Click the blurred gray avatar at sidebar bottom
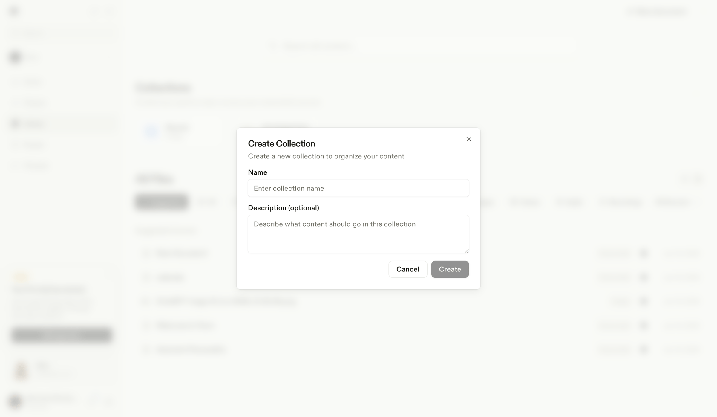Viewport: 717px width, 417px height. click(16, 401)
